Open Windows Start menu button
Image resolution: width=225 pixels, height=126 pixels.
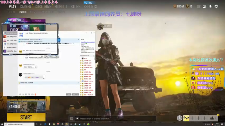(2, 124)
